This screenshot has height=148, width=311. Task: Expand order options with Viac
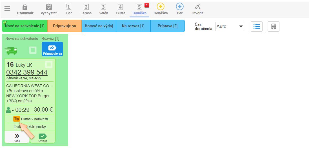(x=17, y=137)
